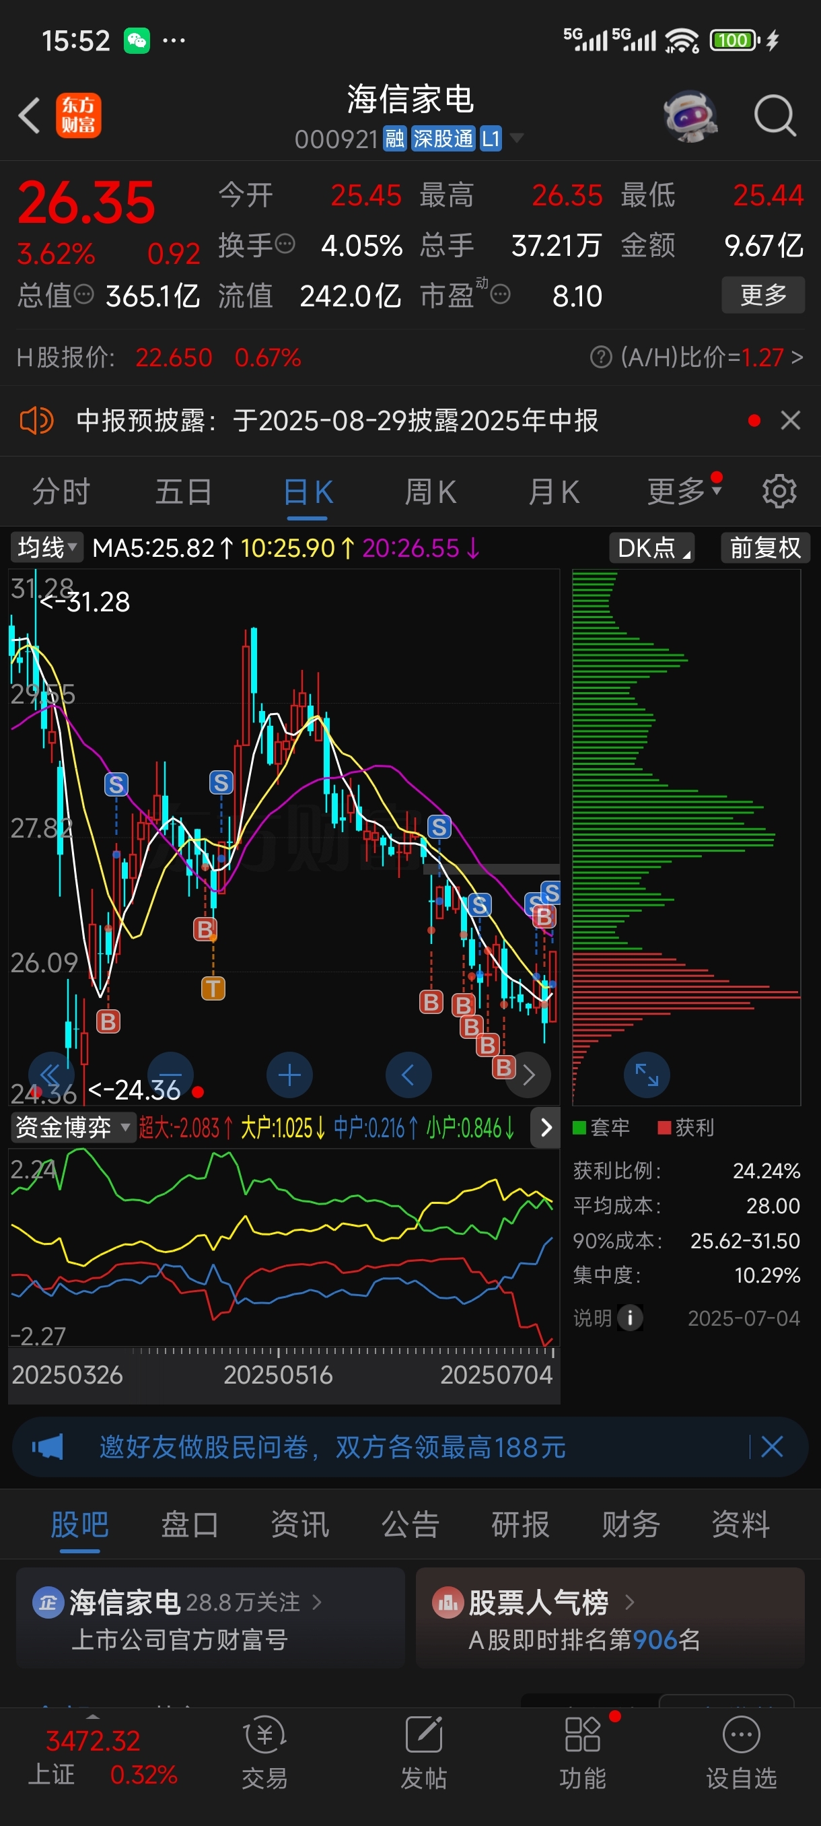Tap the 中报预披露 announcement text
This screenshot has height=1826, width=821.
(x=337, y=420)
